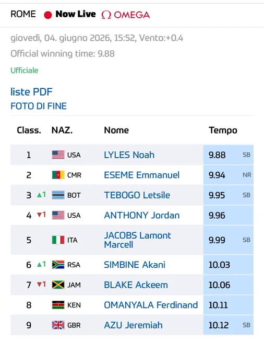Screen dimensions: 264x355
Task: Click the Great Britain flag icon
Action: (x=58, y=325)
